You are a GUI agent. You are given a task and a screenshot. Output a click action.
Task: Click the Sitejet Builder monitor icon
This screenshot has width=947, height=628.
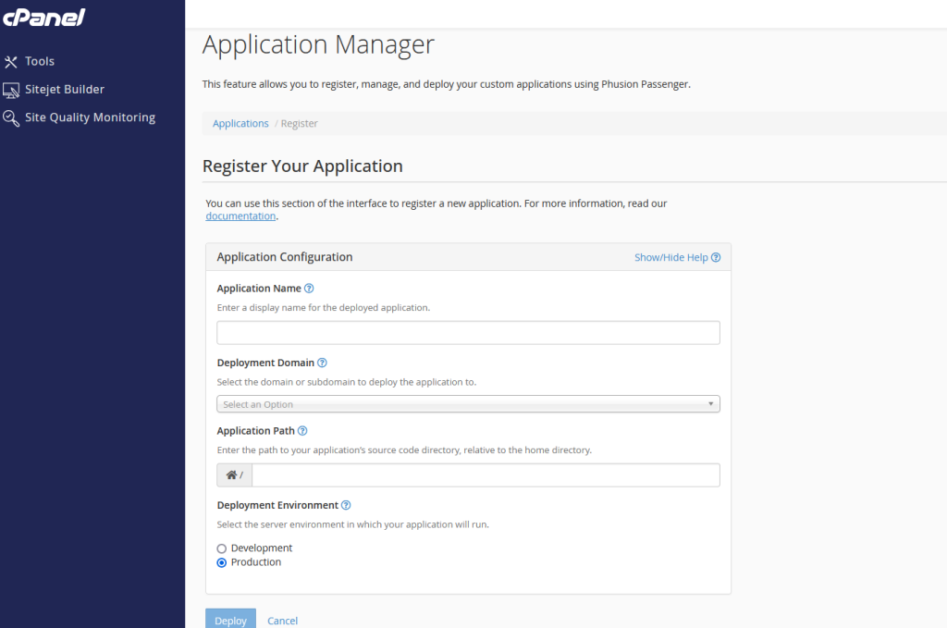[11, 90]
